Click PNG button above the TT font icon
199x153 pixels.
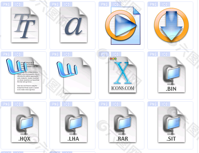point(6,5)
